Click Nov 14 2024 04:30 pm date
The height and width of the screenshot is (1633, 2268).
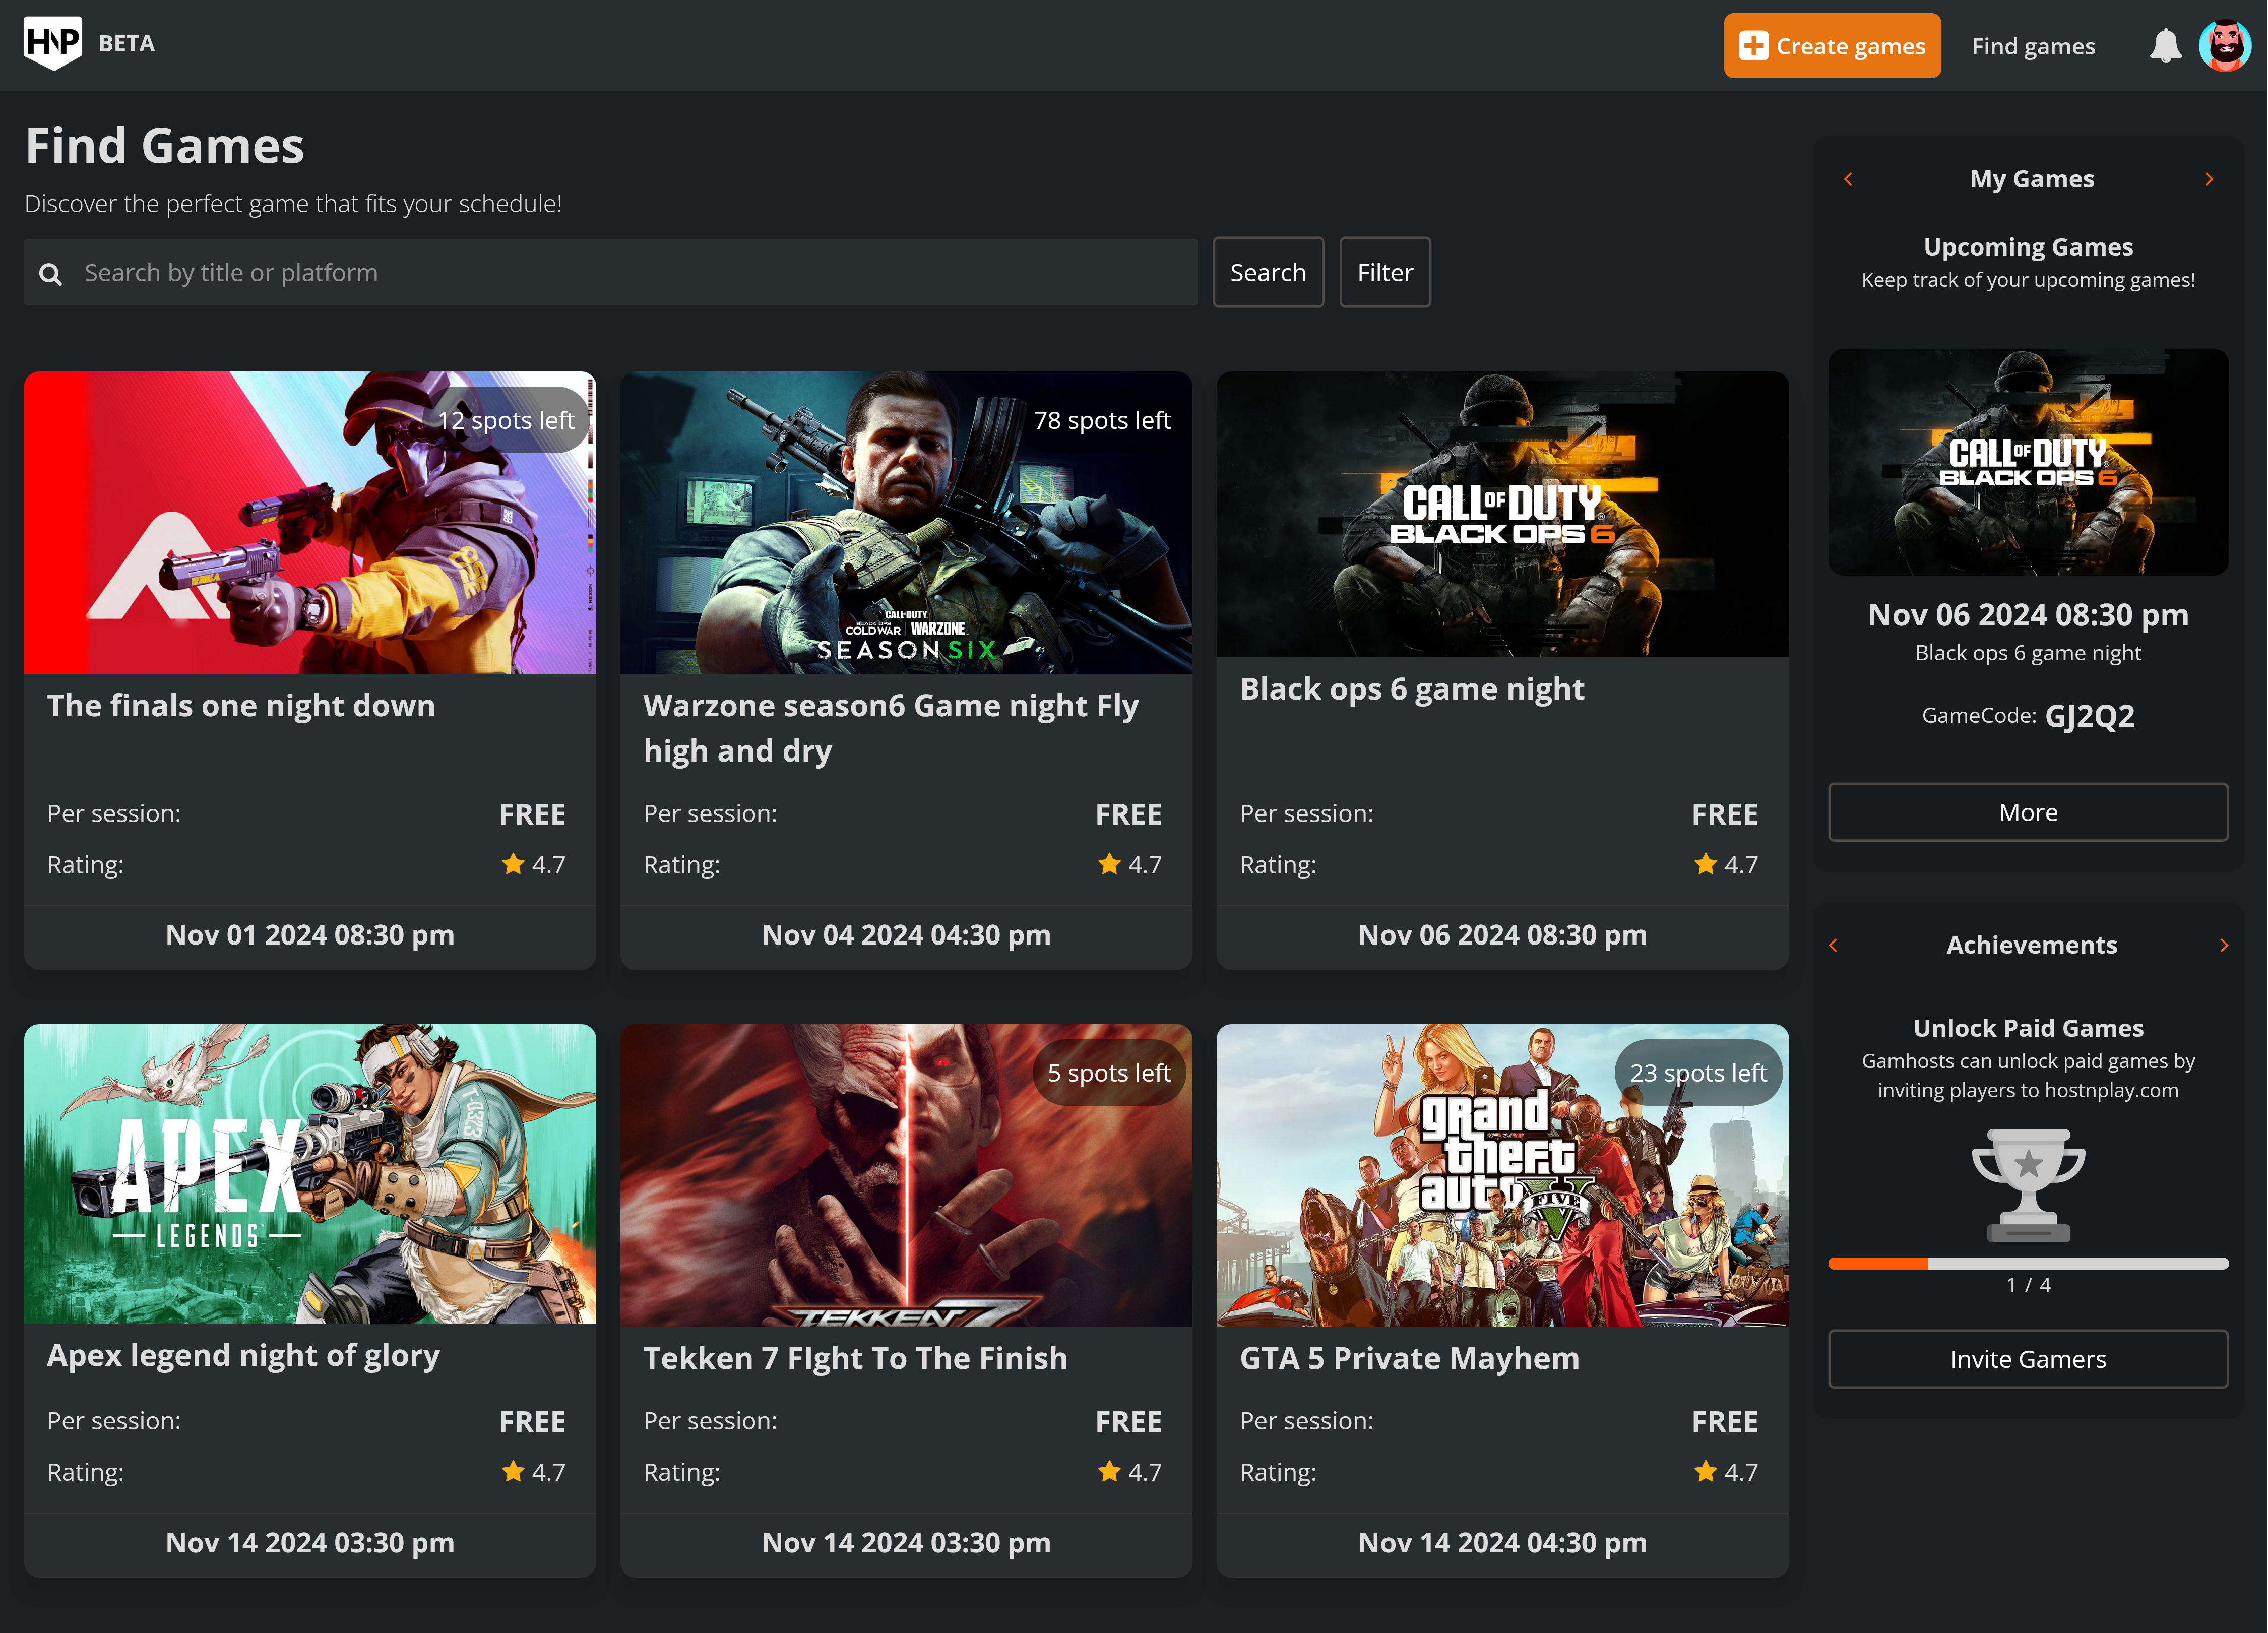click(1502, 1543)
